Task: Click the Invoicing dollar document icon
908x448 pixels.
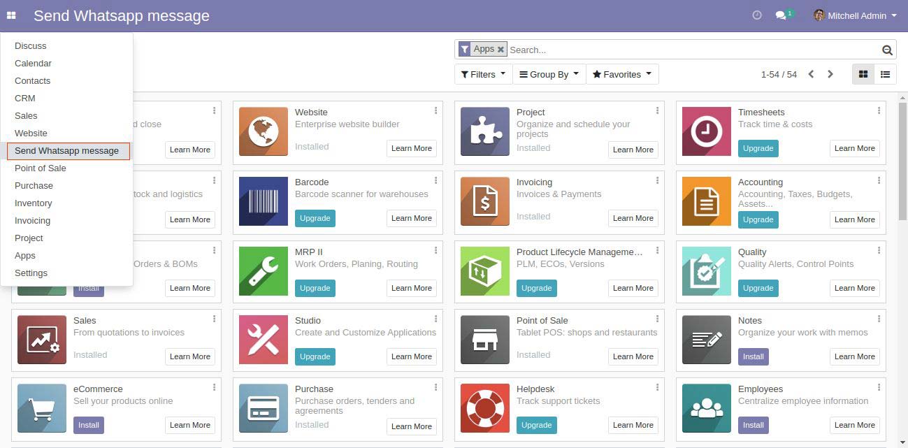Action: click(485, 201)
